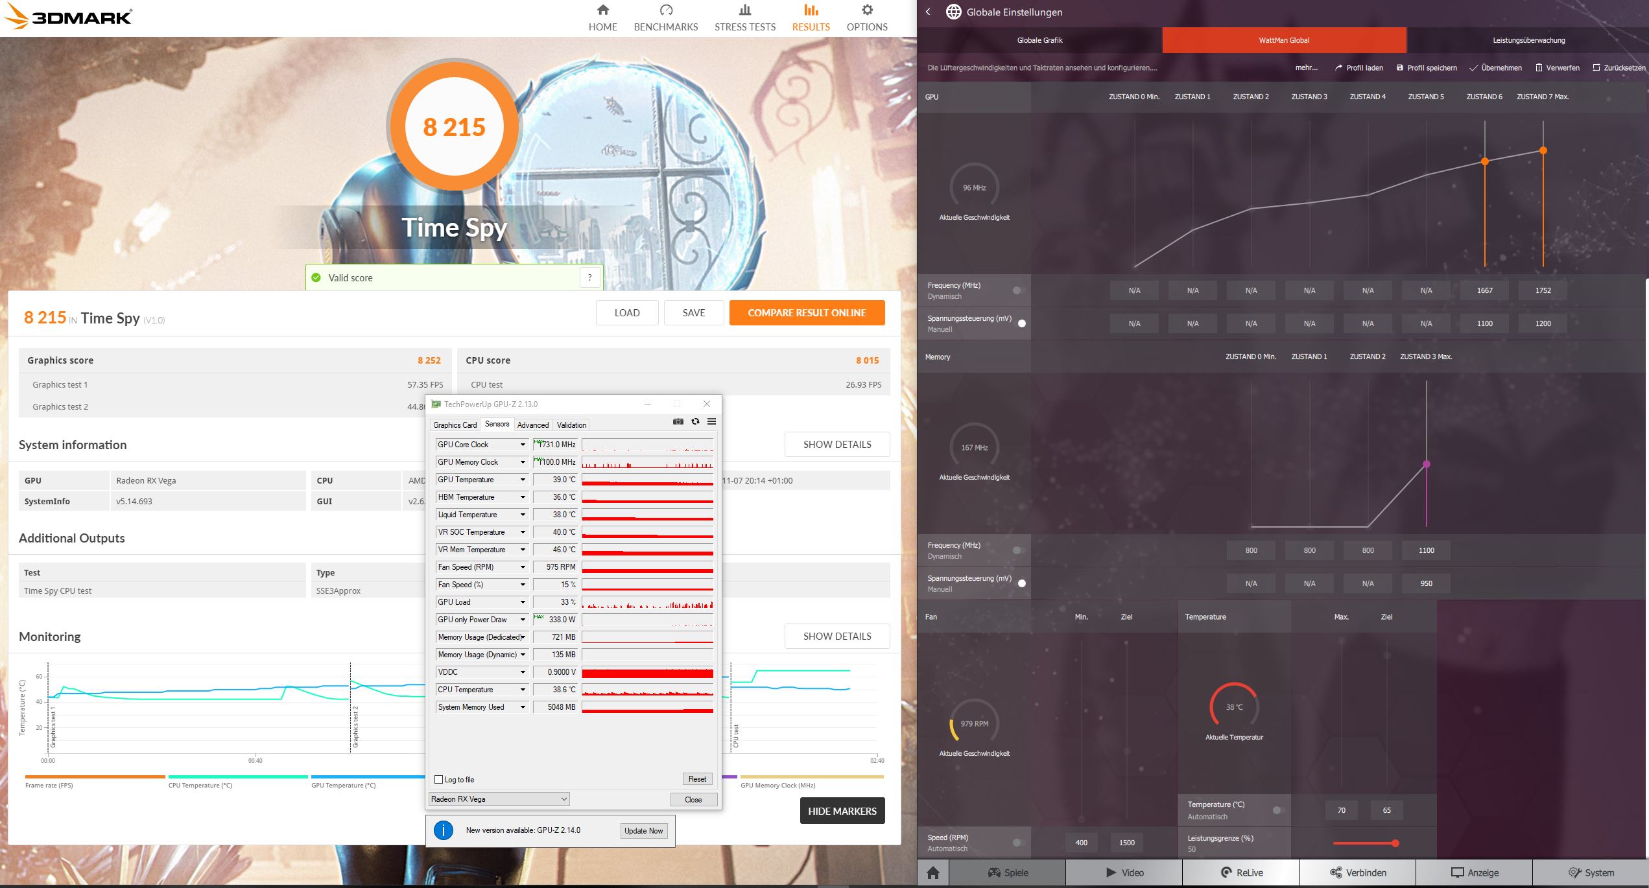Click the back arrow in Globale Einstellungen

(928, 12)
